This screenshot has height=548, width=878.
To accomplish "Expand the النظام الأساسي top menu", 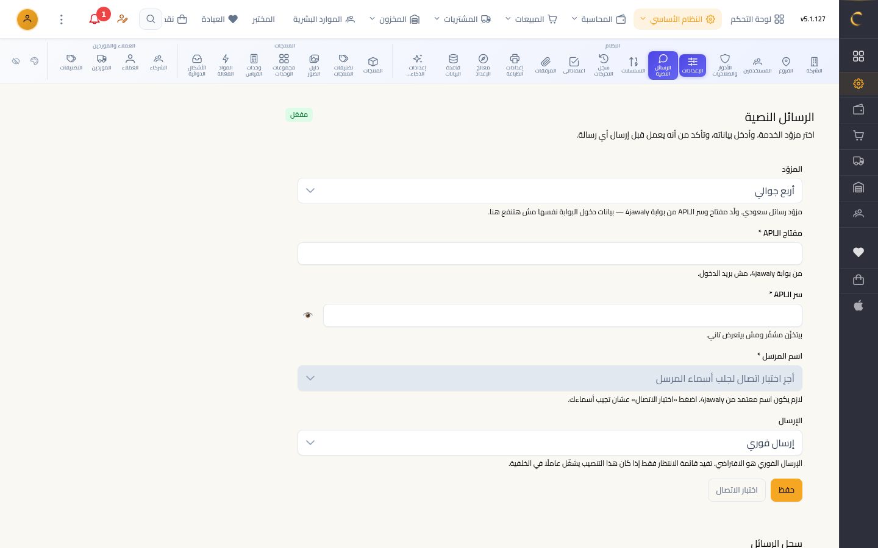I will pyautogui.click(x=677, y=19).
